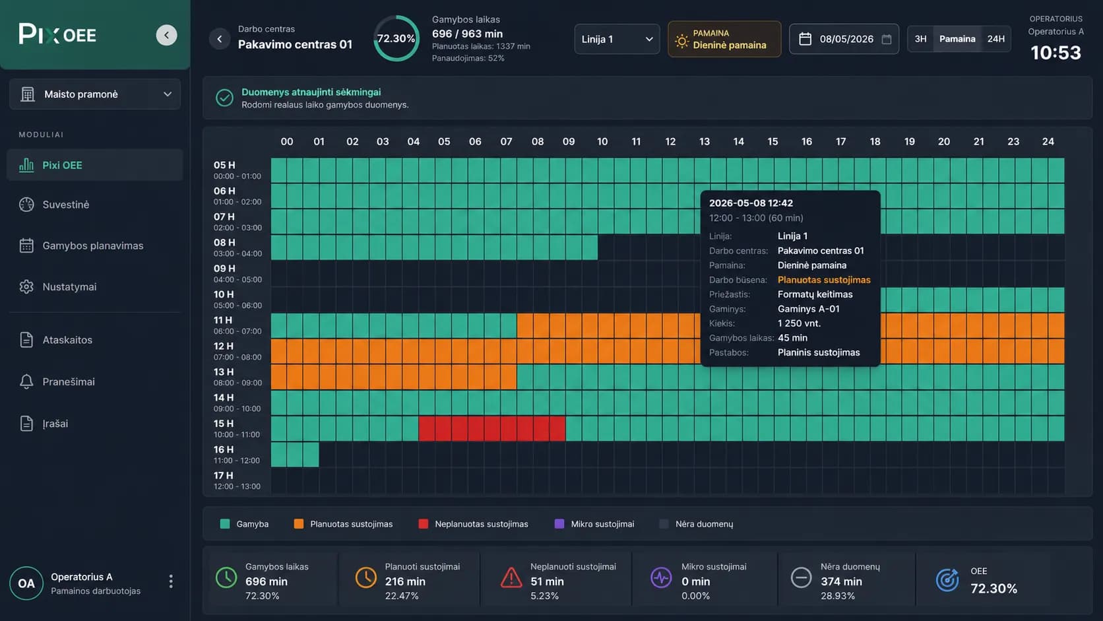Click the Mikro sustojimai pulse icon
Viewport: 1103px width, 621px height.
pos(661,577)
